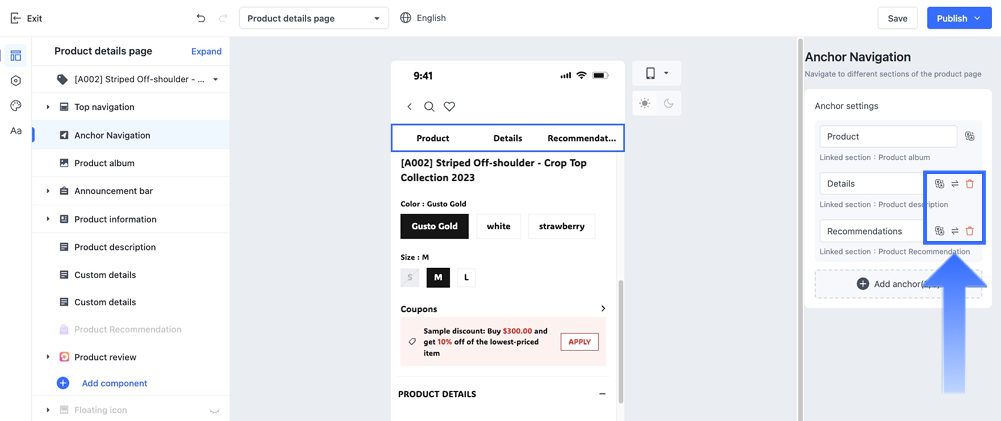Open the device preview dropdown
The height and width of the screenshot is (421, 1001).
(x=657, y=73)
